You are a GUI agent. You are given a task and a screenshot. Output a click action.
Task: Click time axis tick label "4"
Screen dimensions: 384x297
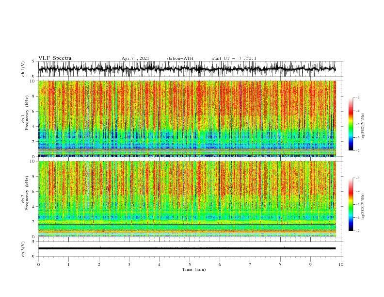pos(159,264)
